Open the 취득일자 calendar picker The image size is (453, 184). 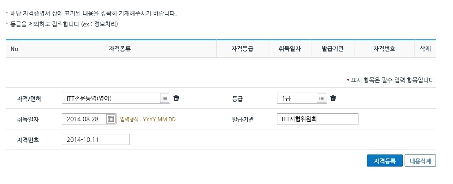111,119
